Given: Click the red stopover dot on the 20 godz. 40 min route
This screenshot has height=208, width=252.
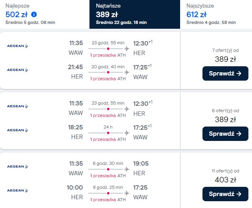Looking at the screenshot, I should [108, 73].
